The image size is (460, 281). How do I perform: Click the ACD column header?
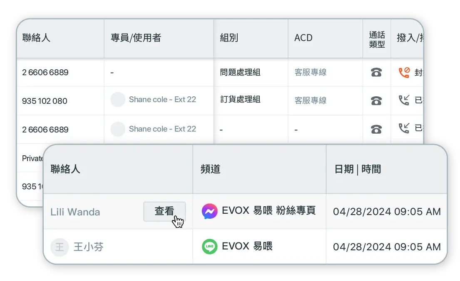pyautogui.click(x=303, y=38)
